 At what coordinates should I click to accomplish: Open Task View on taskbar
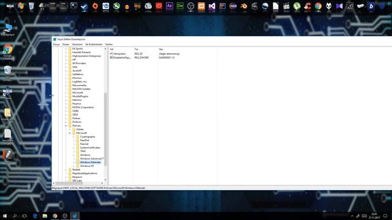24,216
